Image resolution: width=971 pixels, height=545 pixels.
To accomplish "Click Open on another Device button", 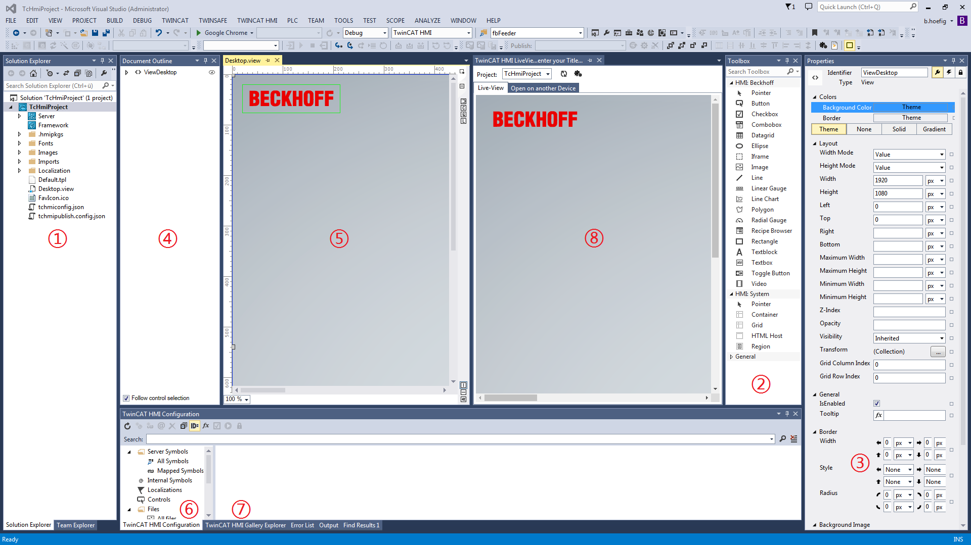I will click(543, 88).
